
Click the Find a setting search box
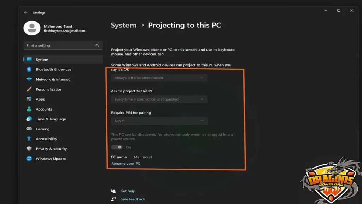pos(60,45)
